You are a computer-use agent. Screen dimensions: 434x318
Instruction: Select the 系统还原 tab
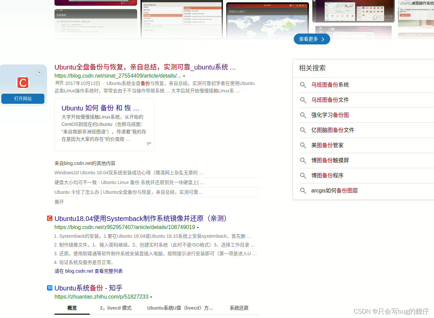click(x=239, y=308)
